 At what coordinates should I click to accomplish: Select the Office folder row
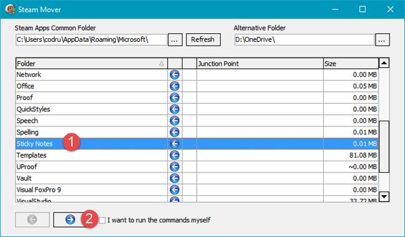[197, 86]
